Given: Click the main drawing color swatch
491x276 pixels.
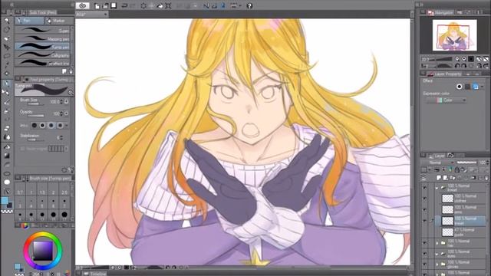Looking at the screenshot, I should 5,201.
